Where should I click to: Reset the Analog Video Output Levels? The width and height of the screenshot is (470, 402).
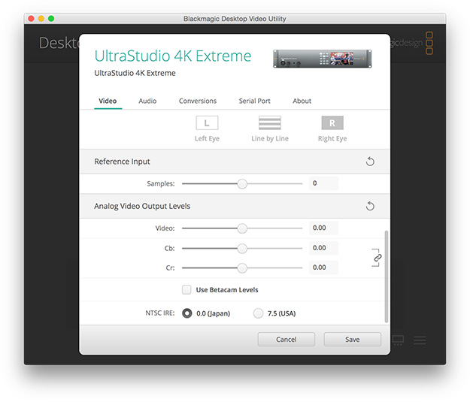[x=370, y=206]
